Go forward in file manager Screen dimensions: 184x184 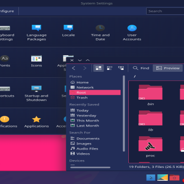point(85,68)
